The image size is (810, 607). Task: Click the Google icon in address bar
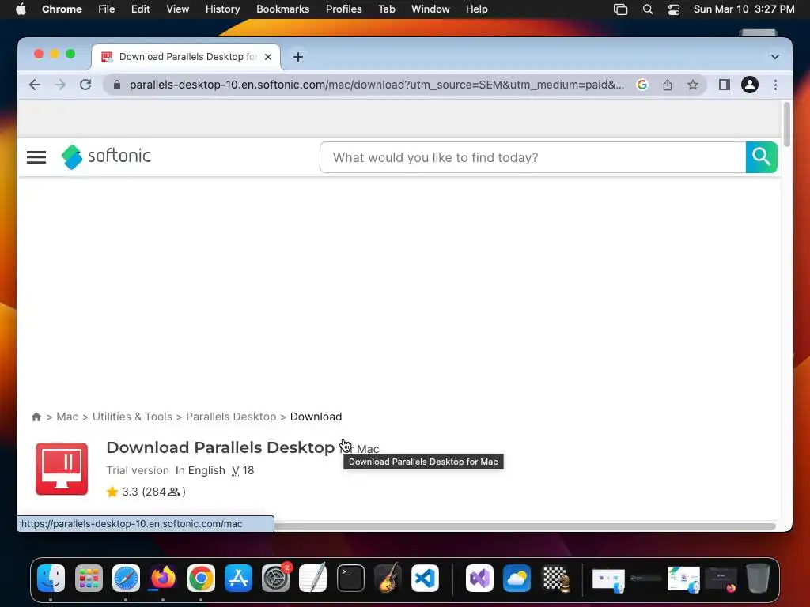click(x=642, y=85)
